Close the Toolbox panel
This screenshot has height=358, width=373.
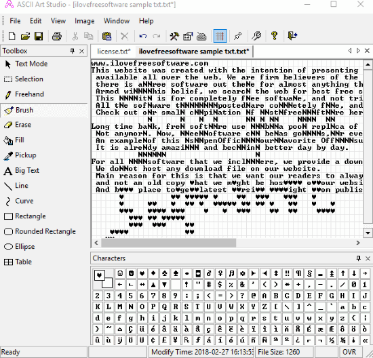pos(81,51)
